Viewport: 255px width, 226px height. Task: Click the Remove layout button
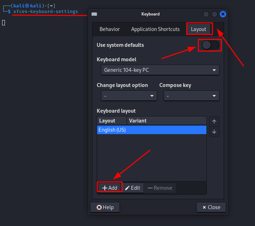tap(160, 188)
